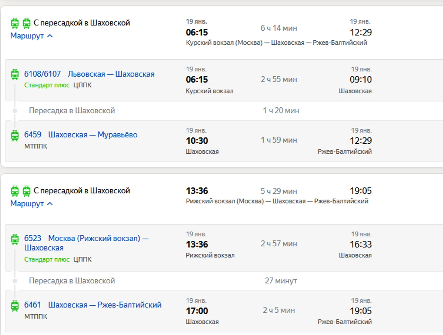This screenshot has height=335, width=443.
Task: Click train icon next to 6108/6107
Action: coord(15,74)
